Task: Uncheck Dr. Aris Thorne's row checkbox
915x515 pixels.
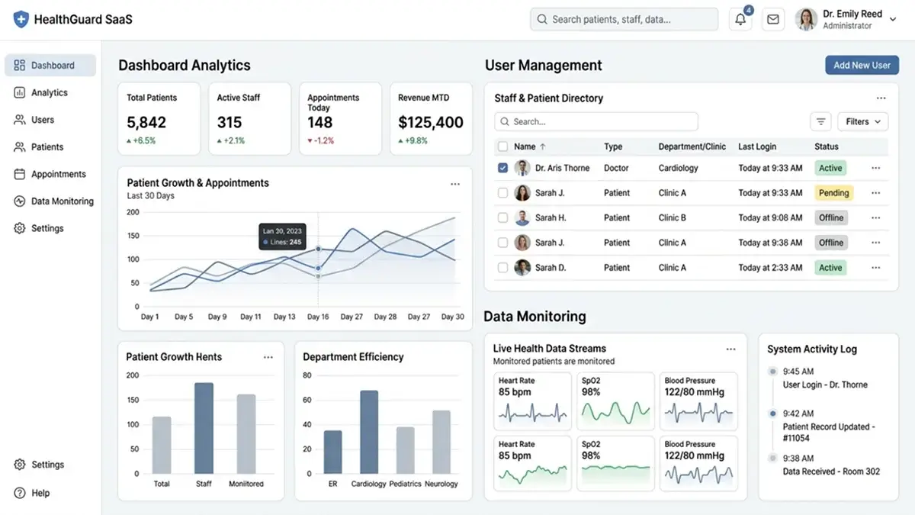Action: 502,168
